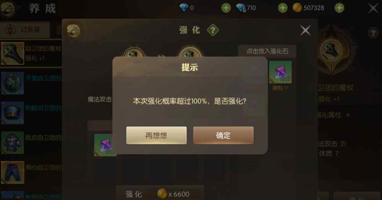Viewport: 382px width, 200px height.
Task: Select the purple enhancement stone labeled 拥有17
Action: [x=280, y=72]
